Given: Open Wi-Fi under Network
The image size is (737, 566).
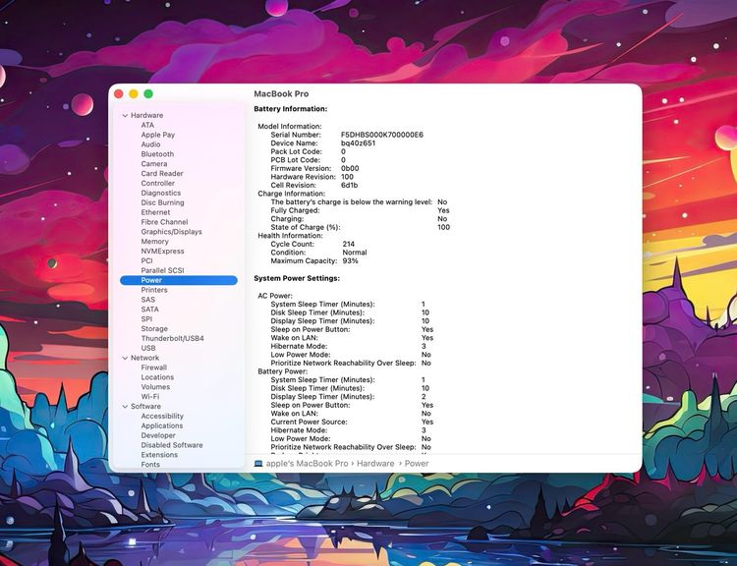Looking at the screenshot, I should click(x=150, y=397).
